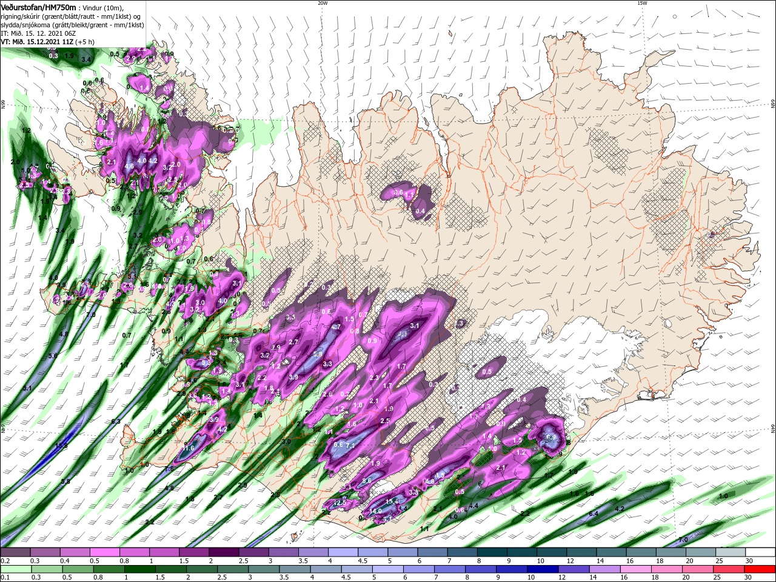The height and width of the screenshot is (582, 776).
Task: Select the bright pink 0.5–0.8 swatch, upper legend row
Action: [104, 552]
